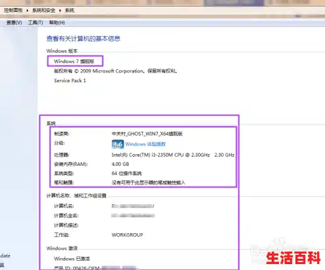
Task: Click the 系统和安全 breadcrumb segment
Action: click(44, 11)
